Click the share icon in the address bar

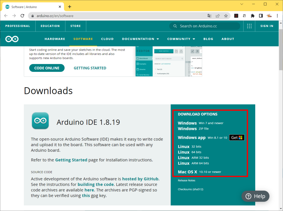(x=217, y=16)
